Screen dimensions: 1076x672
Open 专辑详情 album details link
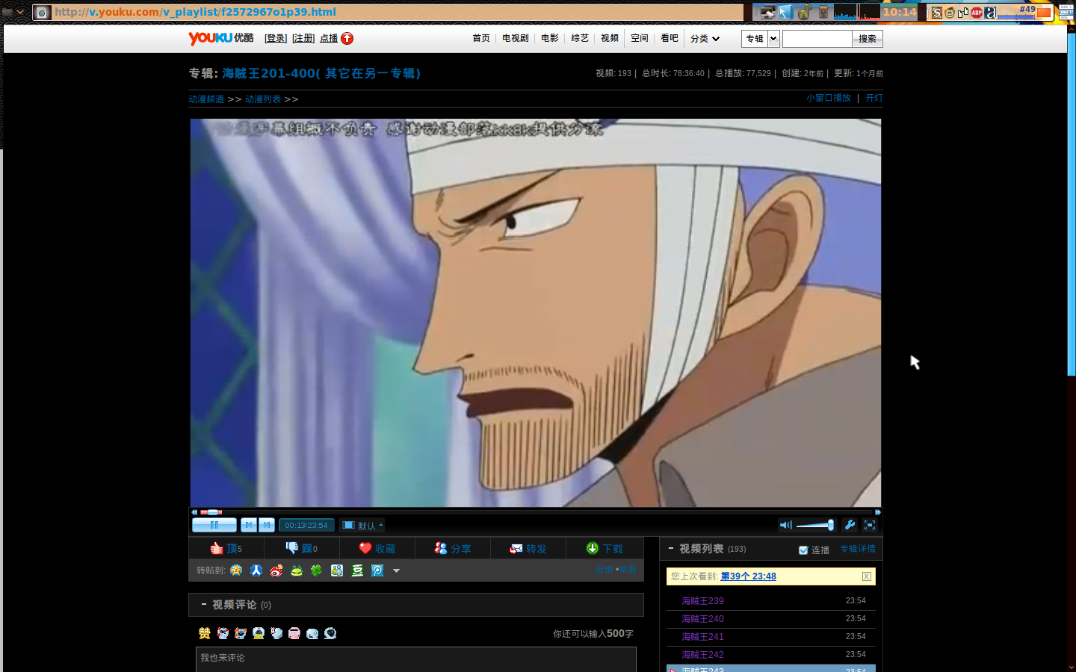pyautogui.click(x=858, y=549)
